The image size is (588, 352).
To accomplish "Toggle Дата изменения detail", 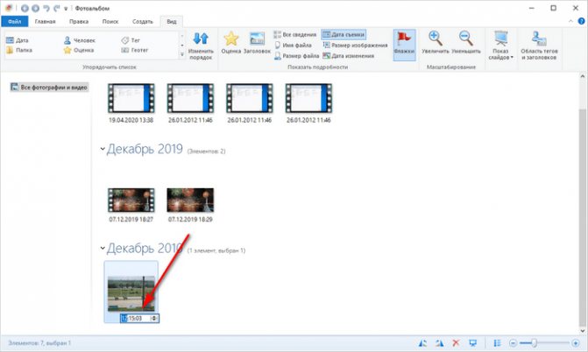I will pyautogui.click(x=349, y=56).
